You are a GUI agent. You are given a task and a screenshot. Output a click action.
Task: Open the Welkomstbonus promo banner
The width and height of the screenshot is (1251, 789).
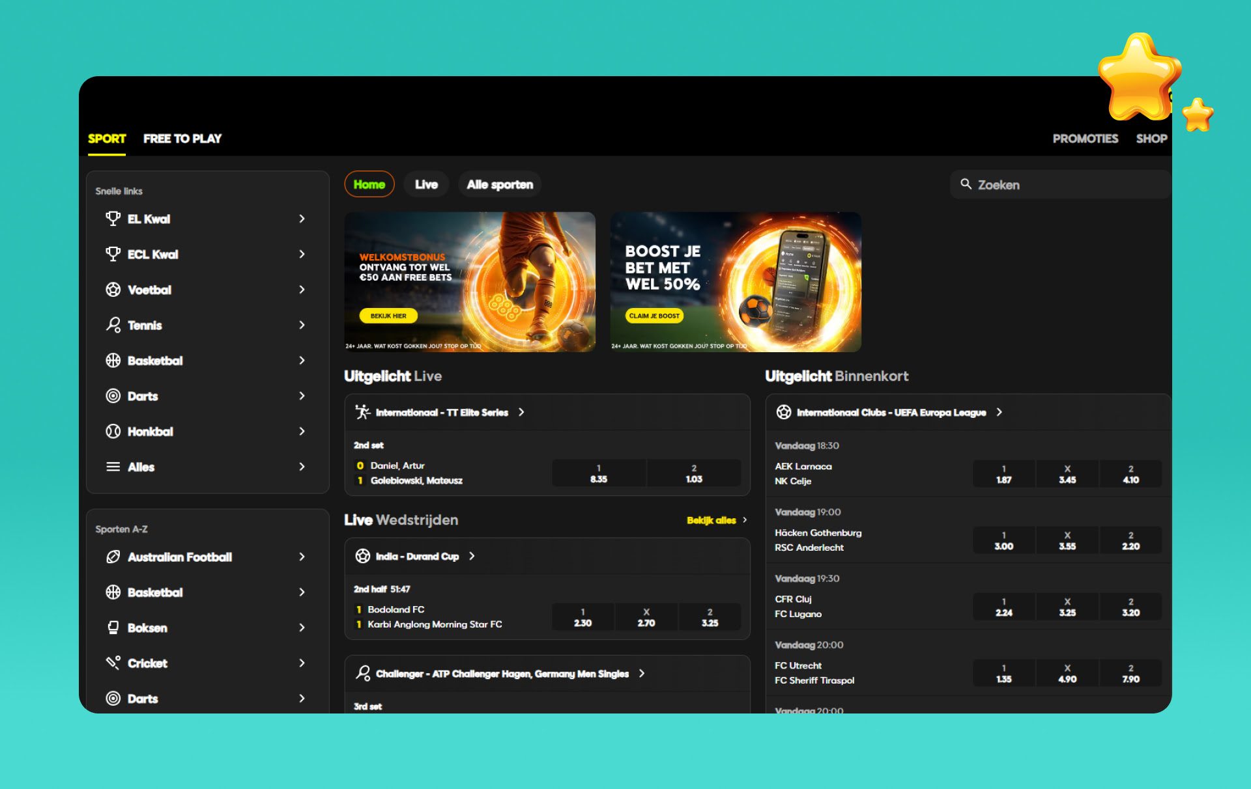(x=470, y=282)
